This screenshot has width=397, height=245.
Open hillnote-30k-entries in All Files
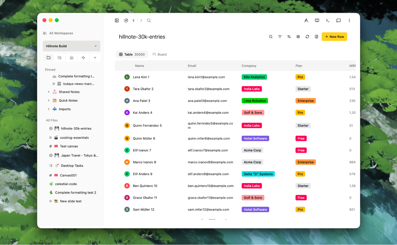click(76, 129)
